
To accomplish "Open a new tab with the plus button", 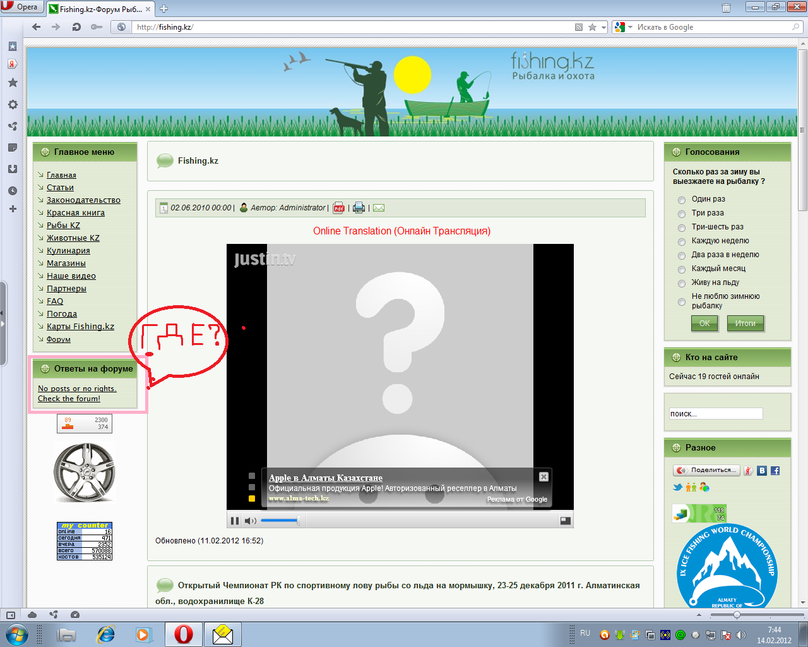I will click(163, 9).
